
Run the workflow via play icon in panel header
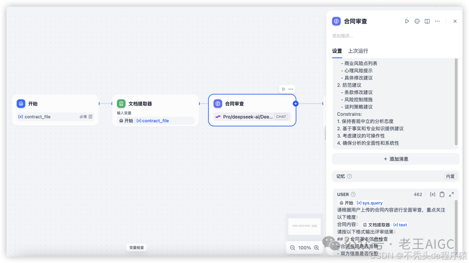pyautogui.click(x=407, y=21)
